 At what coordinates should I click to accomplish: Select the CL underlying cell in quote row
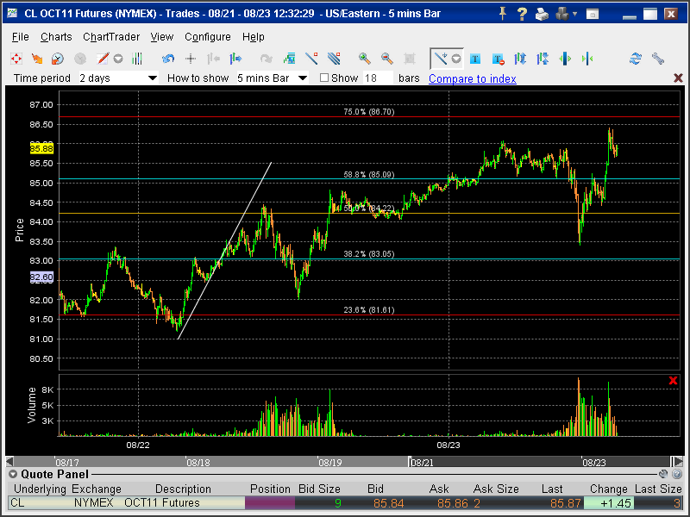(x=39, y=503)
